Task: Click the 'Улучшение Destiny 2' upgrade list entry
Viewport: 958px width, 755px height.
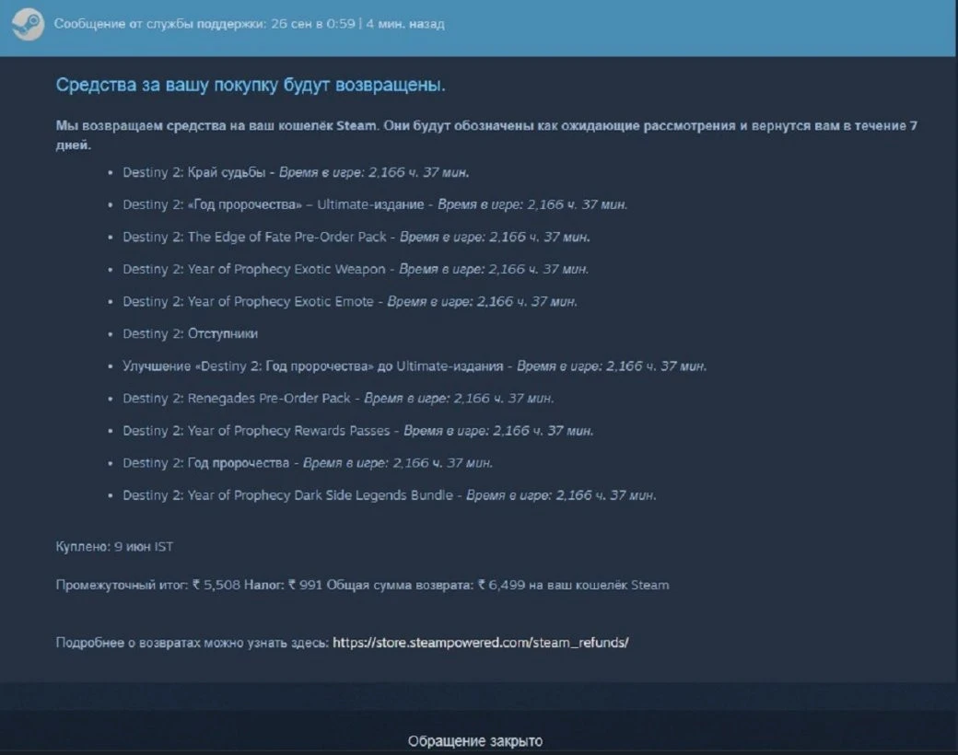Action: [x=313, y=366]
